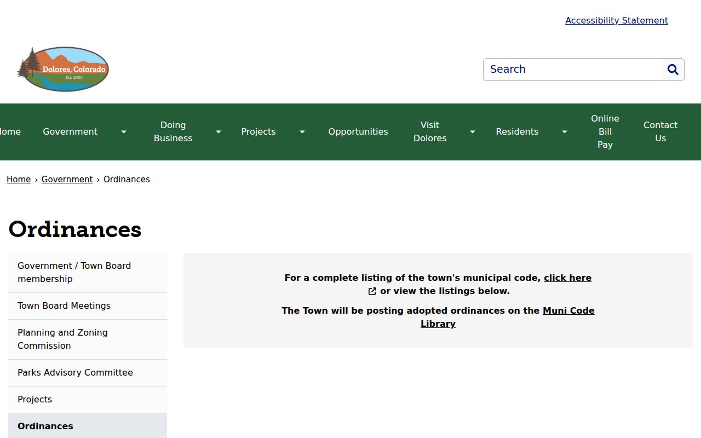Click the Government breadcrumb link
This screenshot has width=701, height=438.
point(67,180)
